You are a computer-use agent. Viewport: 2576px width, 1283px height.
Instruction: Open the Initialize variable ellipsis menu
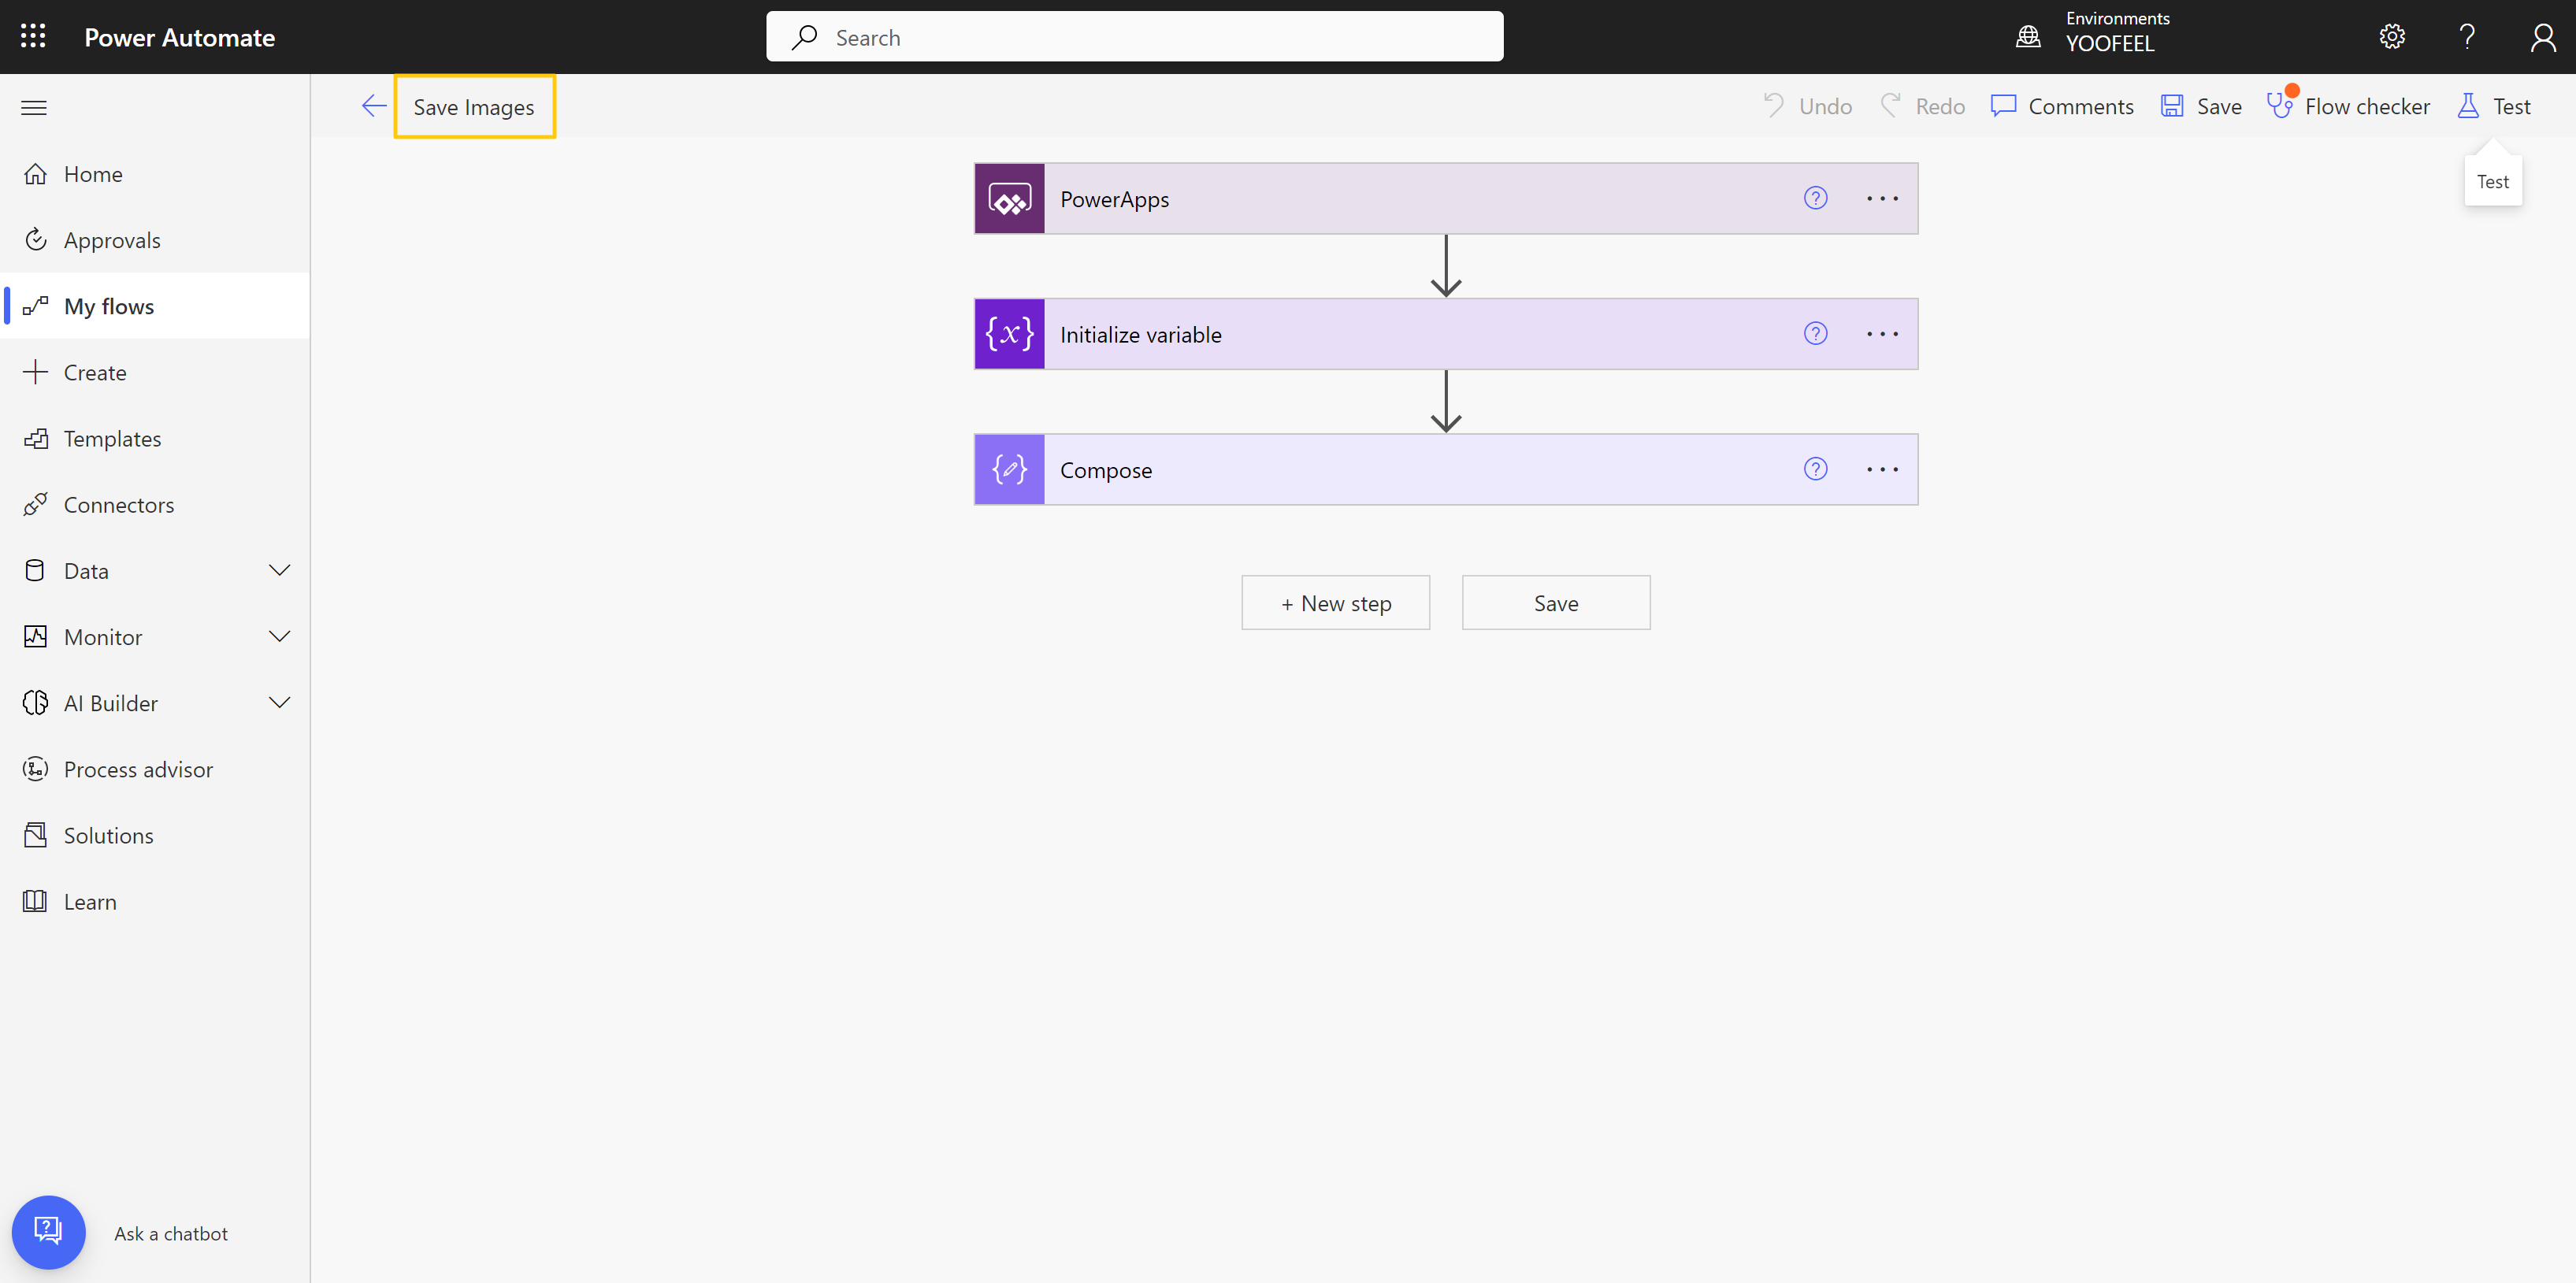1882,334
